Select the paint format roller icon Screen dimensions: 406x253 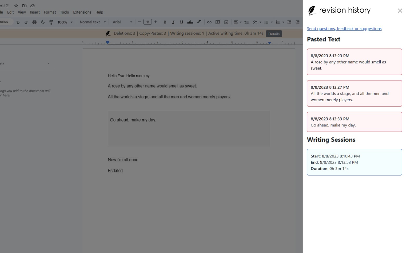[51, 22]
